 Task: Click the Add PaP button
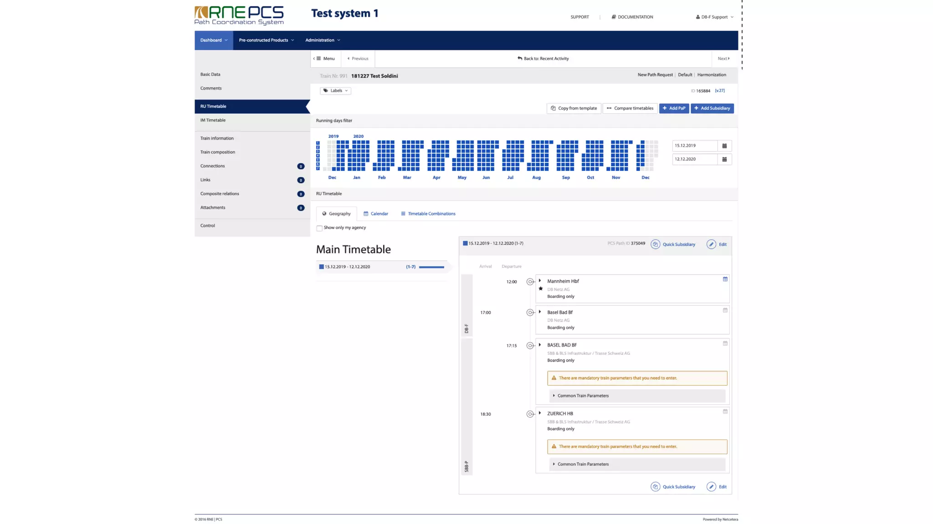tap(674, 108)
